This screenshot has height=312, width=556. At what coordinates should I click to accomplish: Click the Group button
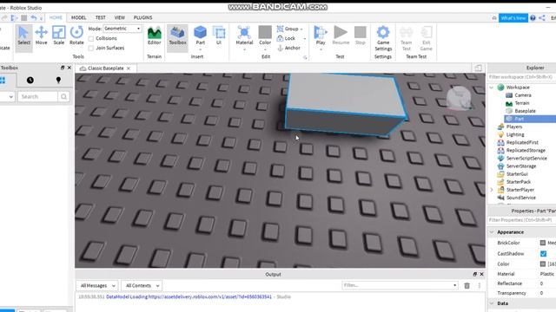[288, 29]
